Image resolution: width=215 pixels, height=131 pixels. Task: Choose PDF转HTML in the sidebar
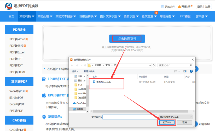click(18, 72)
